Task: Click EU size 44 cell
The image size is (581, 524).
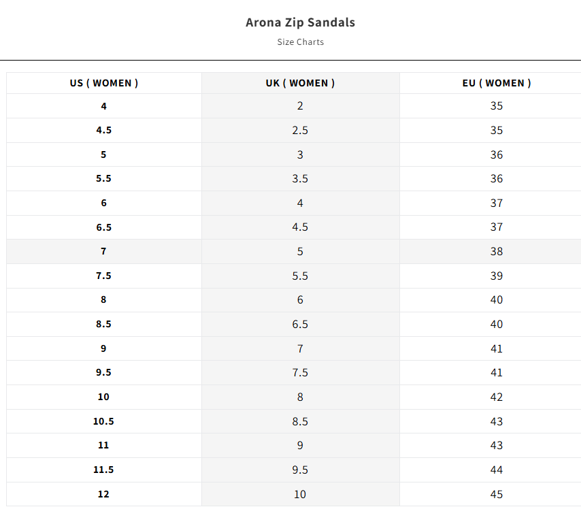Action: click(x=497, y=470)
